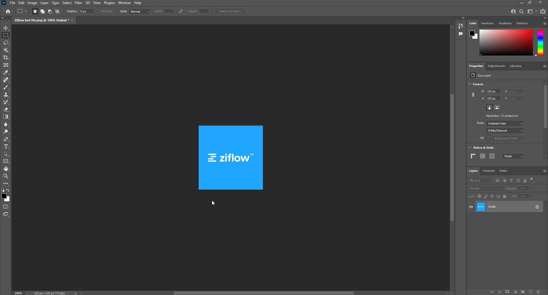
Task: Toggle rulers icon in Rulers & Grids
Action: pos(473,156)
